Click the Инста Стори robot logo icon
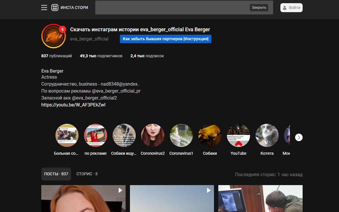The height and width of the screenshot is (212, 339). tap(55, 8)
